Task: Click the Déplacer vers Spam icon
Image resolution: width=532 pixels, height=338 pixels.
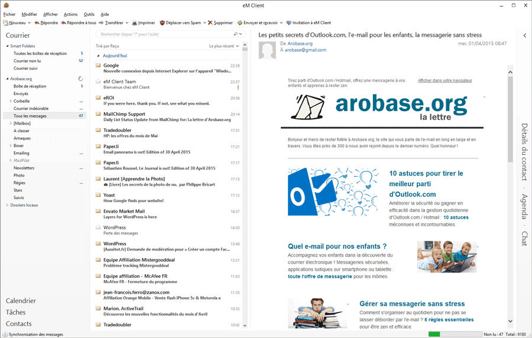Action: pos(162,22)
